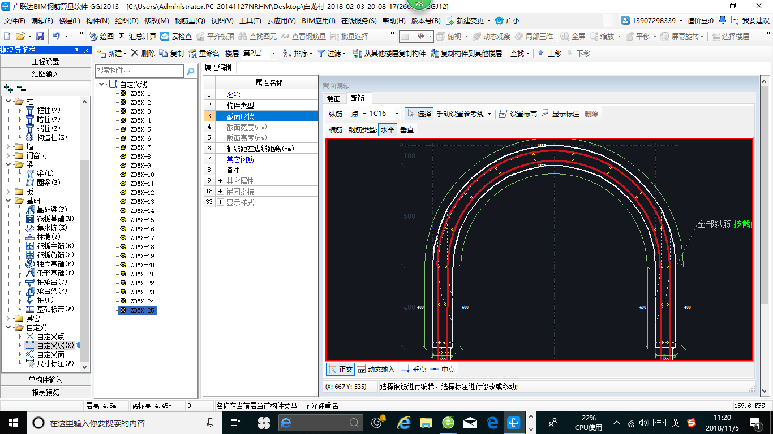Open the 钢筋量(Q) menu
The image size is (773, 434).
click(190, 20)
